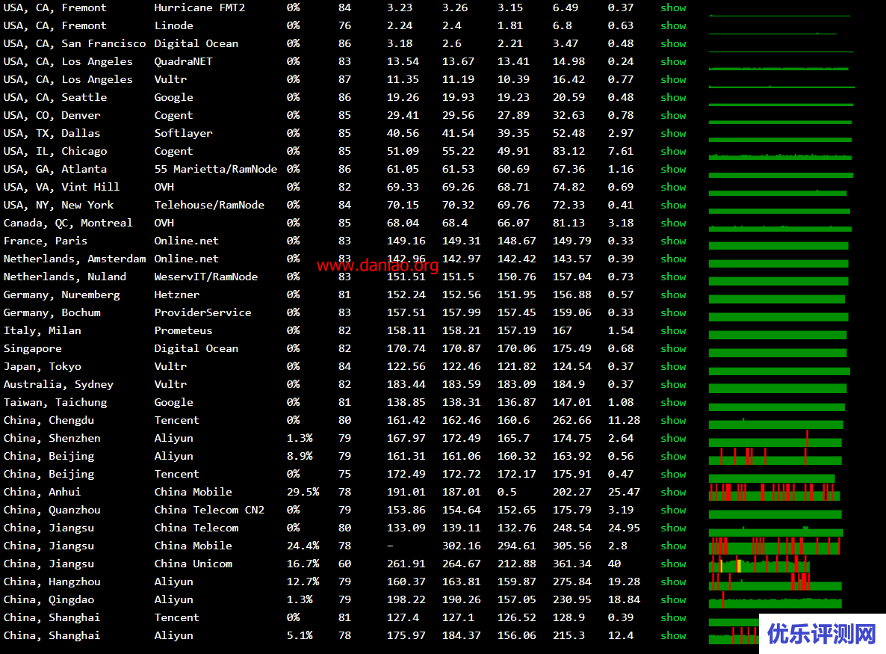Click show in the Montreal OVH row
886x654 pixels.
coord(673,223)
